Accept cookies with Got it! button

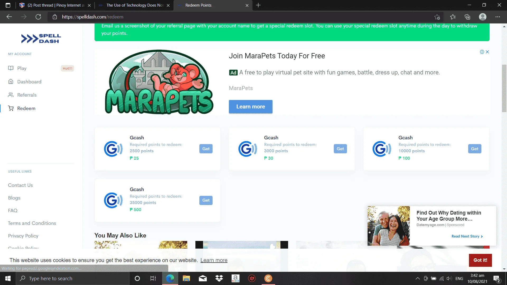pos(480,260)
